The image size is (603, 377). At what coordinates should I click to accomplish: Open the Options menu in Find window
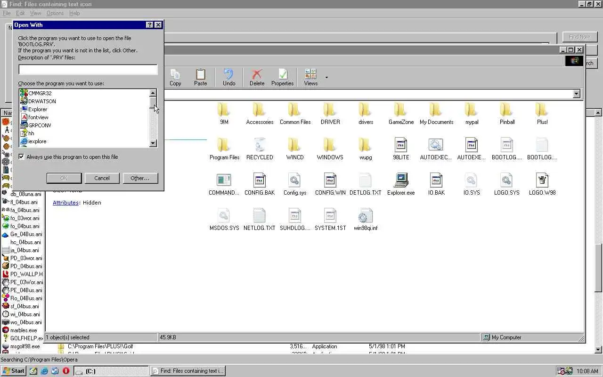tap(55, 13)
